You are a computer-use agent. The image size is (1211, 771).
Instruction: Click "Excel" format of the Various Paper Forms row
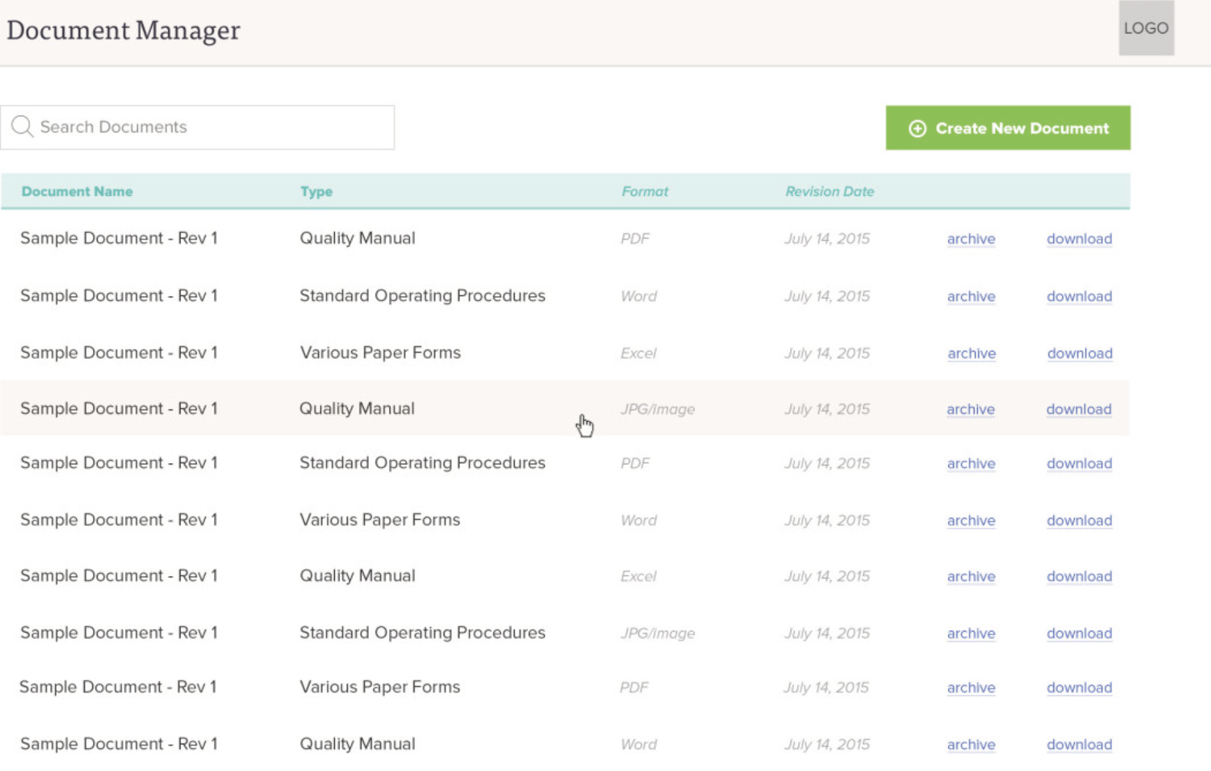tap(638, 353)
